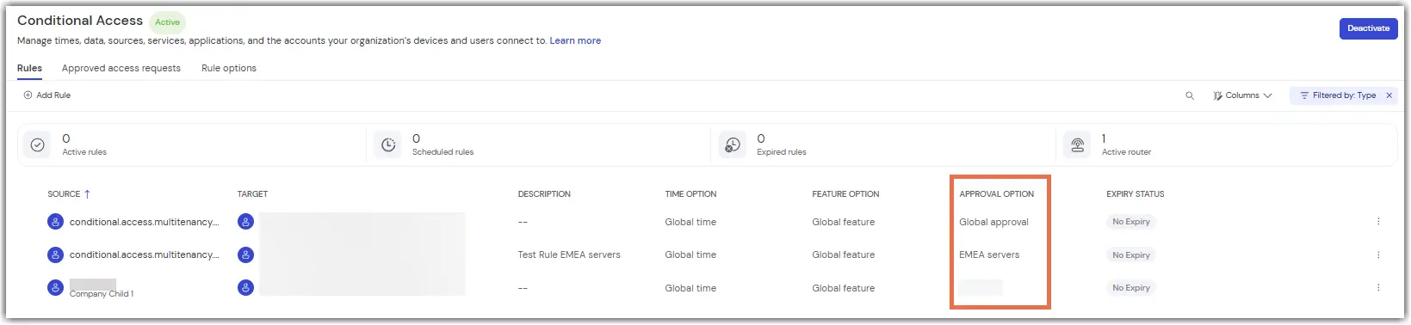Click the sort arrow next to SOURCE
The image size is (1411, 325).
coord(87,194)
